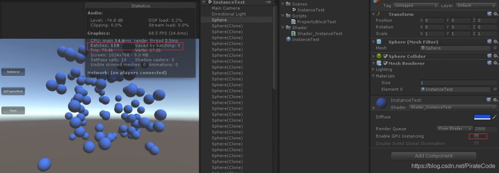The width and height of the screenshot is (499, 173).
Task: Enable the GPU Instancing checkbox
Action: [x=476, y=136]
